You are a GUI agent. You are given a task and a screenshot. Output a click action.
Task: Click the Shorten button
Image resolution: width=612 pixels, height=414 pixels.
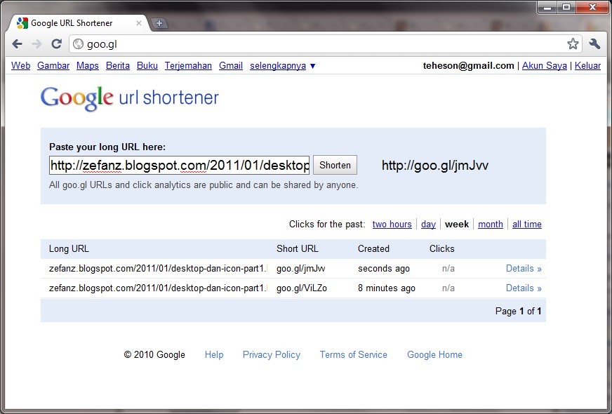click(335, 165)
